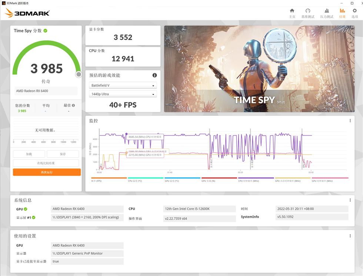Open the monitoring panel three-dot menu
This screenshot has height=276, width=363.
click(350, 121)
